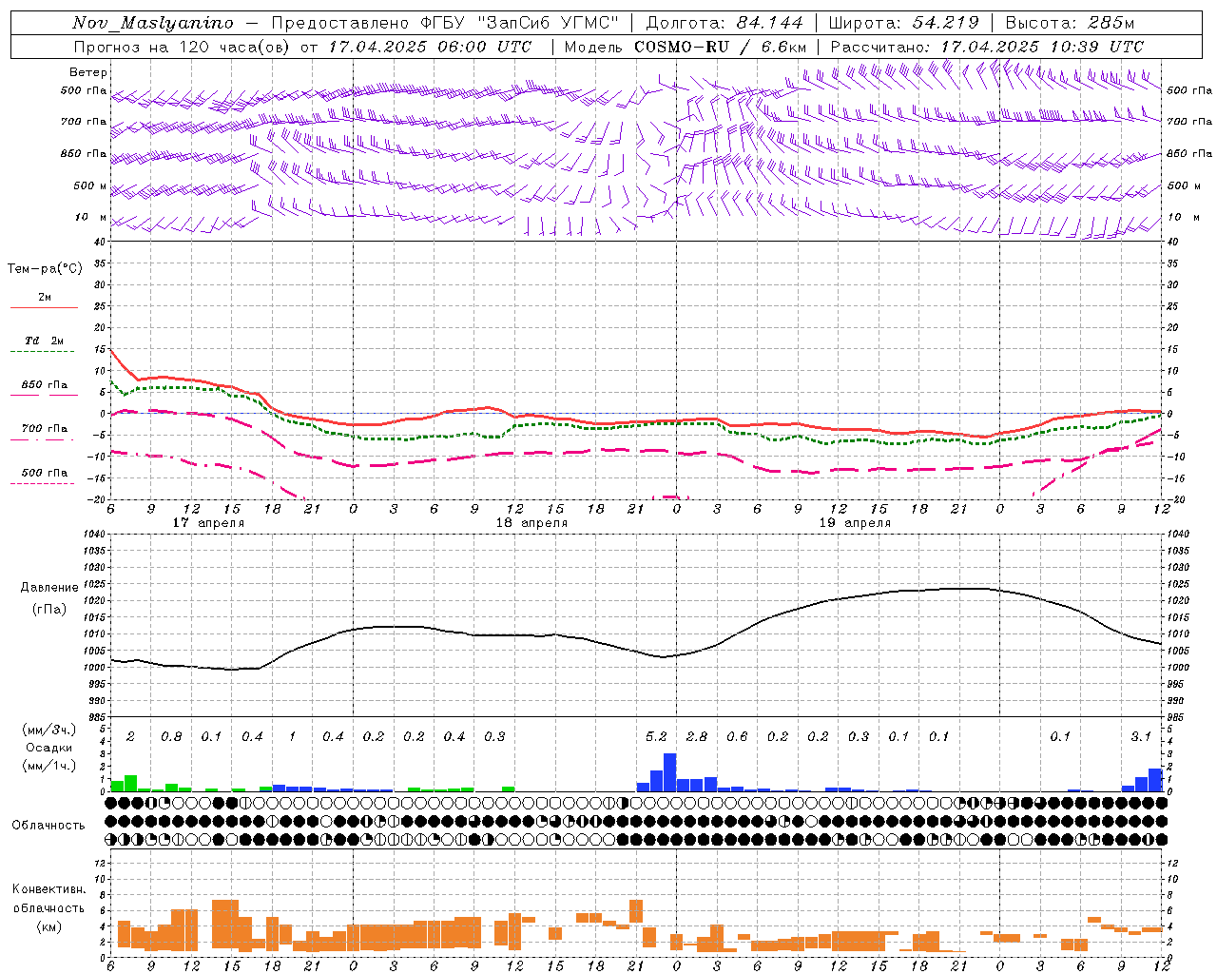Click the calculation time 17.04.2025 10:39 UTC
Screen dimensions: 1217x974
pyautogui.click(x=1042, y=46)
